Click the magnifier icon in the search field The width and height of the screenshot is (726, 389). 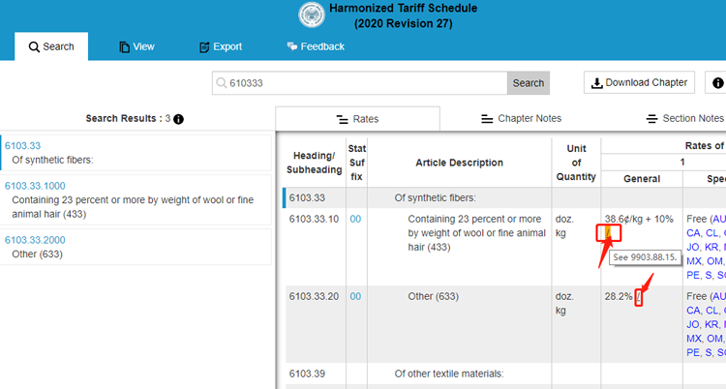[x=222, y=83]
